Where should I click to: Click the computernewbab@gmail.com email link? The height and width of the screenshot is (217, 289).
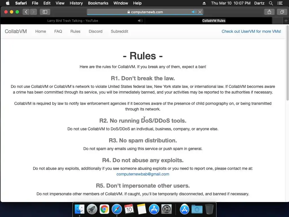(143, 174)
